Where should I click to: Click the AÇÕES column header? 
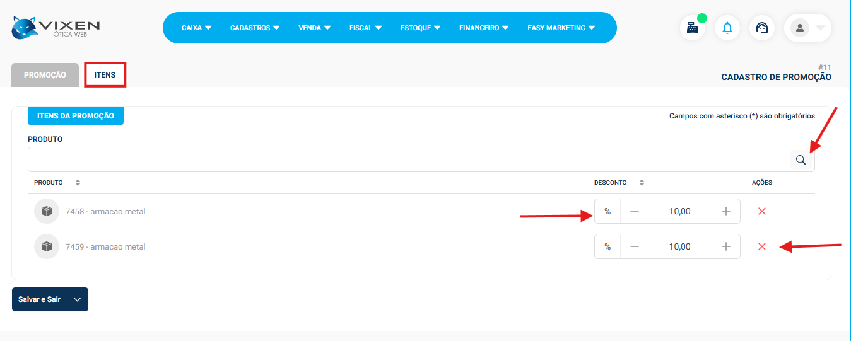[x=762, y=183]
